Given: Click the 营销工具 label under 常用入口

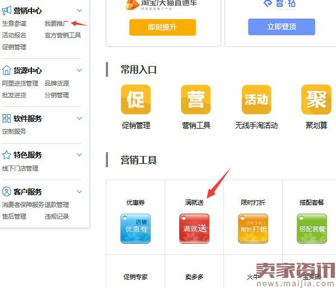Looking at the screenshot, I should [x=196, y=125].
